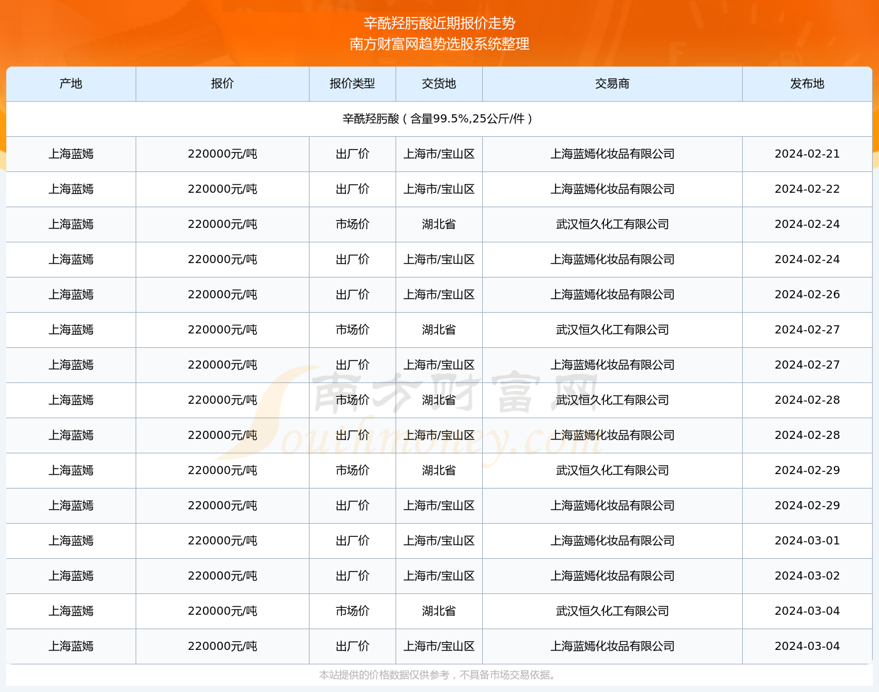Screen dimensions: 879x692
Task: Click the 报价 column header
Action: point(222,84)
